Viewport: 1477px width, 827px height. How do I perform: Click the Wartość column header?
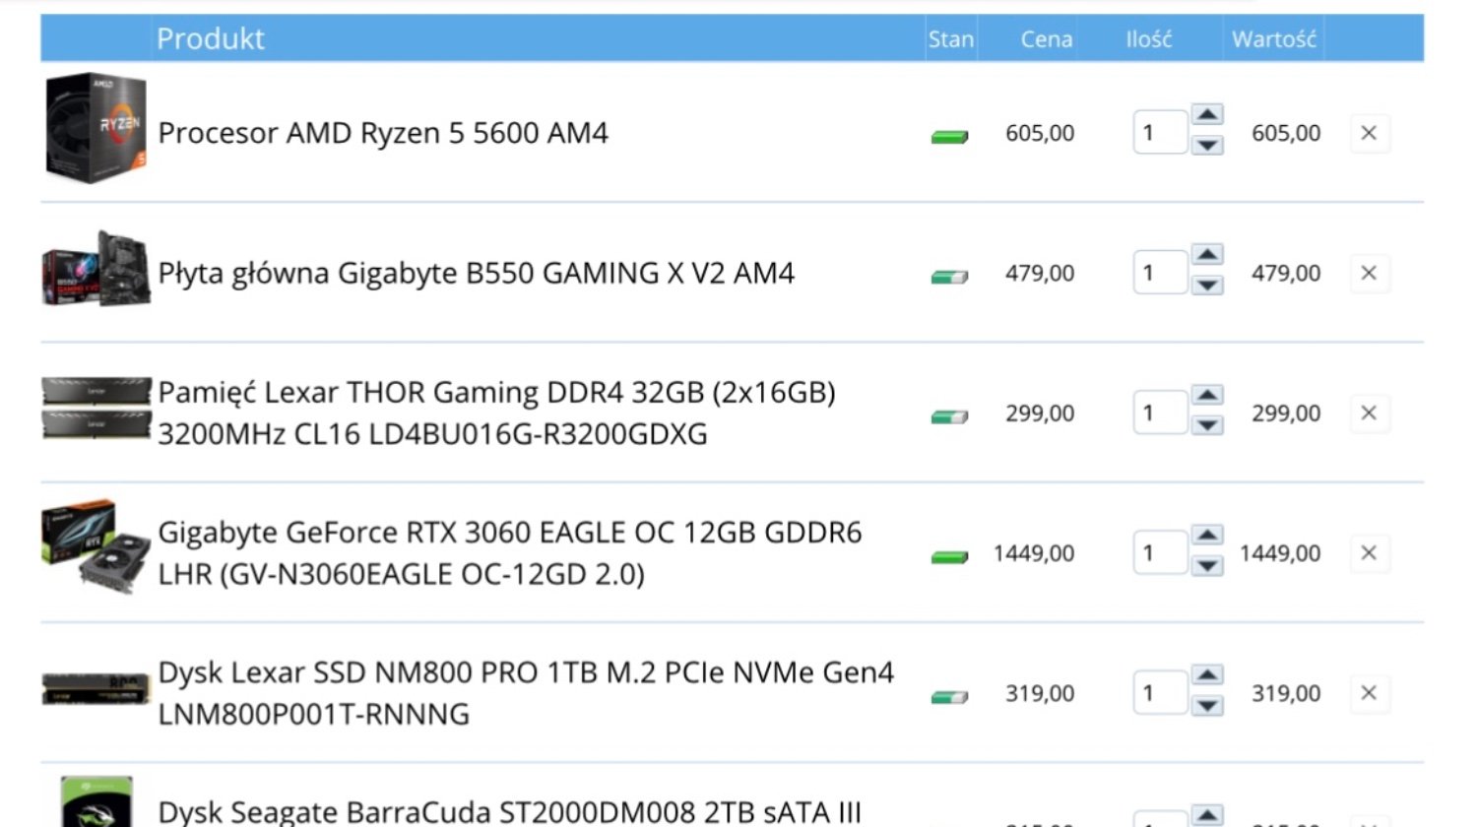pyautogui.click(x=1274, y=39)
